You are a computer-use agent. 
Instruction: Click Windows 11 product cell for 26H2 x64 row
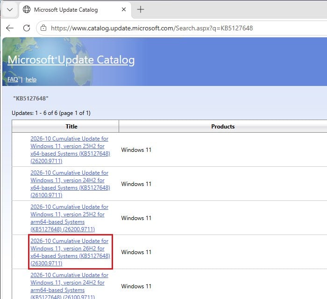tap(136, 252)
